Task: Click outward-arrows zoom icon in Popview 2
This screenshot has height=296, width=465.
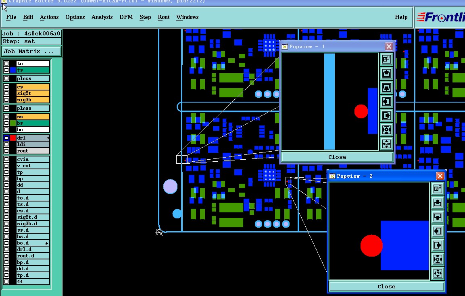Action: coord(438,273)
